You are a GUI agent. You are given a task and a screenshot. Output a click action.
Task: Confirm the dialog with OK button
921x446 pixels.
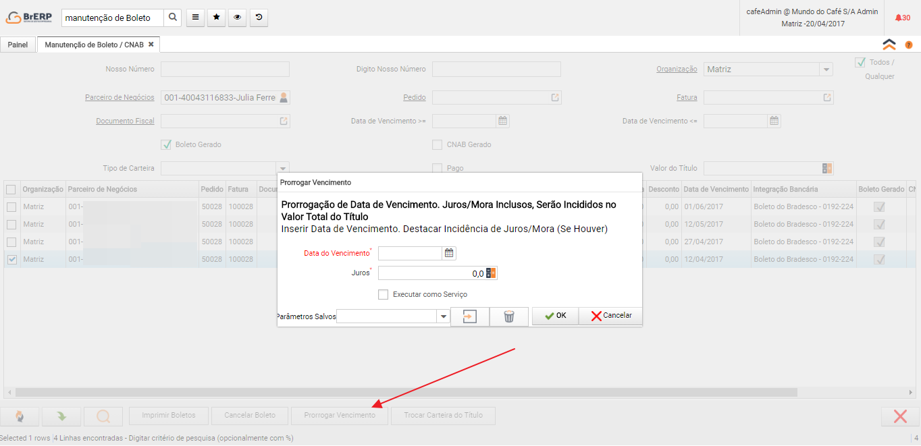pyautogui.click(x=555, y=316)
